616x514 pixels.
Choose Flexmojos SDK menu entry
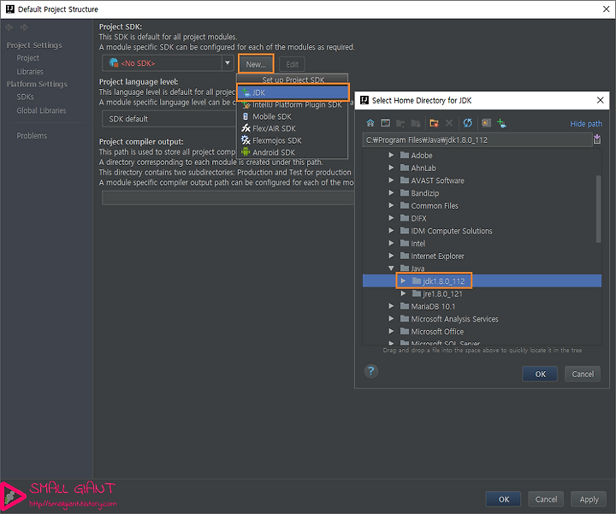(x=293, y=140)
